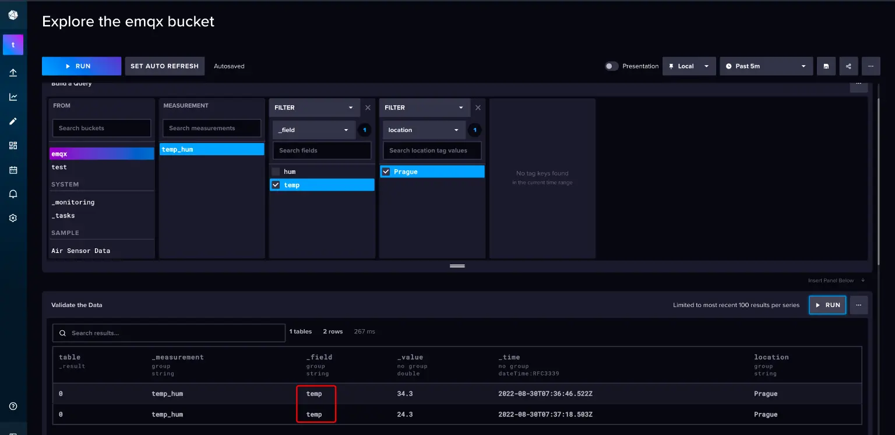Enable Presentation mode
This screenshot has width=895, height=435.
611,66
